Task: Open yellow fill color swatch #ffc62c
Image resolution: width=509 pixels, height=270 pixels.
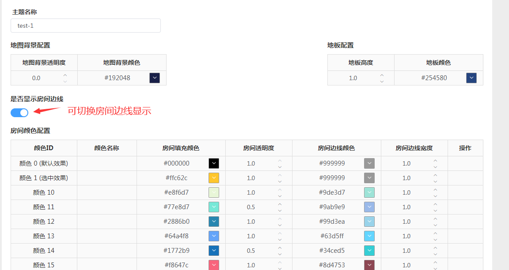Action: click(214, 178)
